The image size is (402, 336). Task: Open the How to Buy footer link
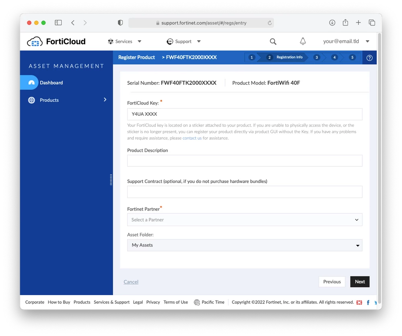(x=59, y=302)
